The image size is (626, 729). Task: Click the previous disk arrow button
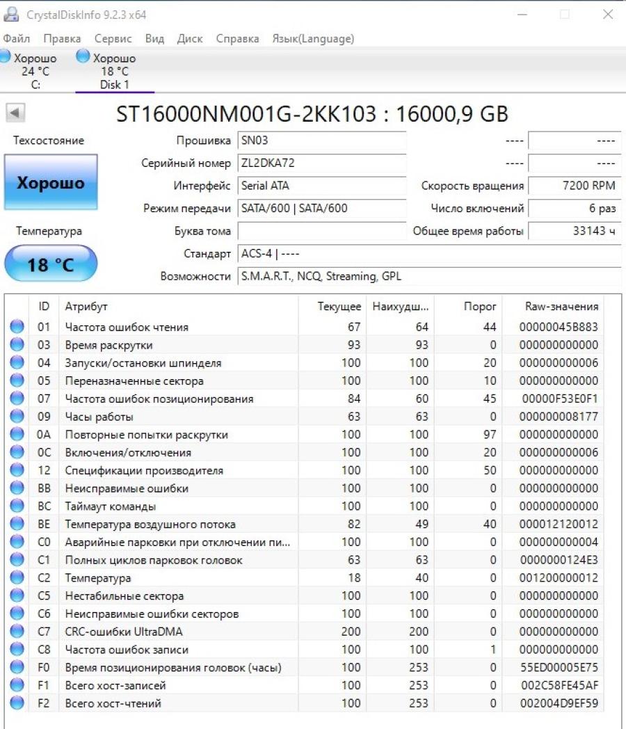[15, 113]
